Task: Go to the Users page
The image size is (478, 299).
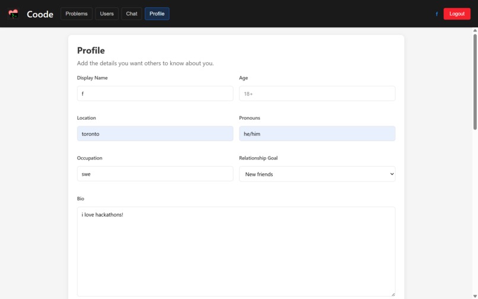Action: coord(107,14)
